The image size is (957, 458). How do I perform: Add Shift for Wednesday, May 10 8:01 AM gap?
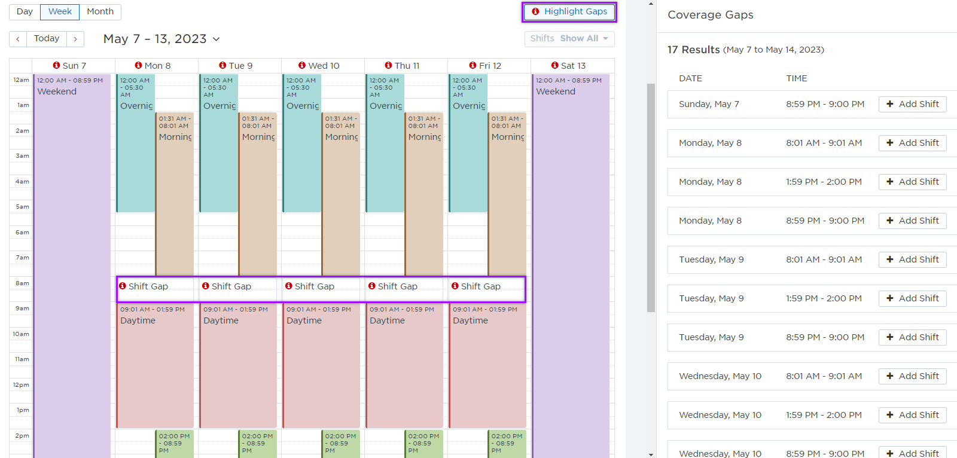[x=912, y=376]
